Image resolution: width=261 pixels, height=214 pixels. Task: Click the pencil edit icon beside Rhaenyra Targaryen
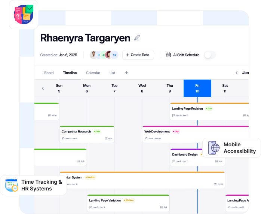[x=137, y=38]
